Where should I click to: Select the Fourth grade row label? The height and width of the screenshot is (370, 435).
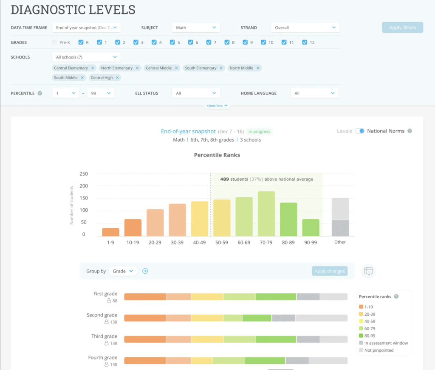coord(103,358)
